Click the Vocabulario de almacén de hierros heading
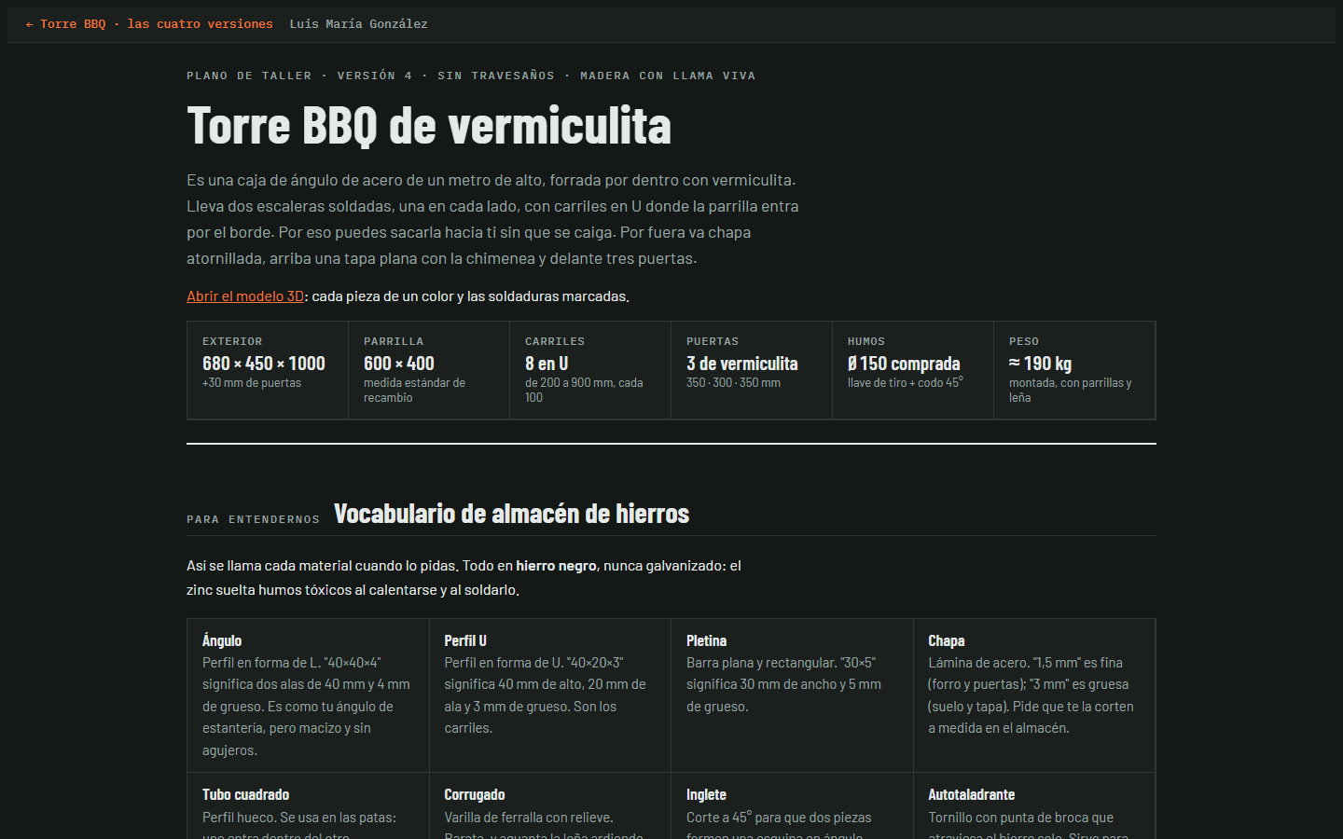The image size is (1343, 839). click(512, 514)
